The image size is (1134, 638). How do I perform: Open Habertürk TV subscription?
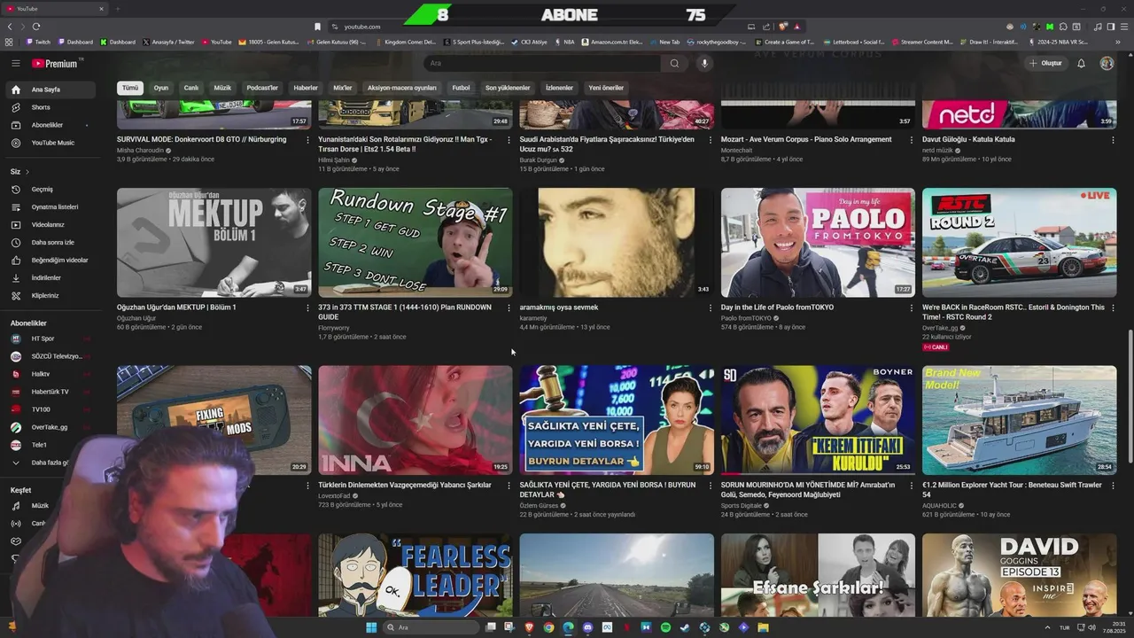50,392
